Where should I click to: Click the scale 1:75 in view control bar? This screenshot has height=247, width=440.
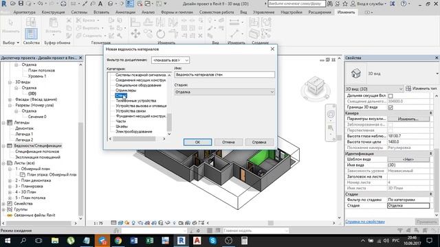pos(98,223)
